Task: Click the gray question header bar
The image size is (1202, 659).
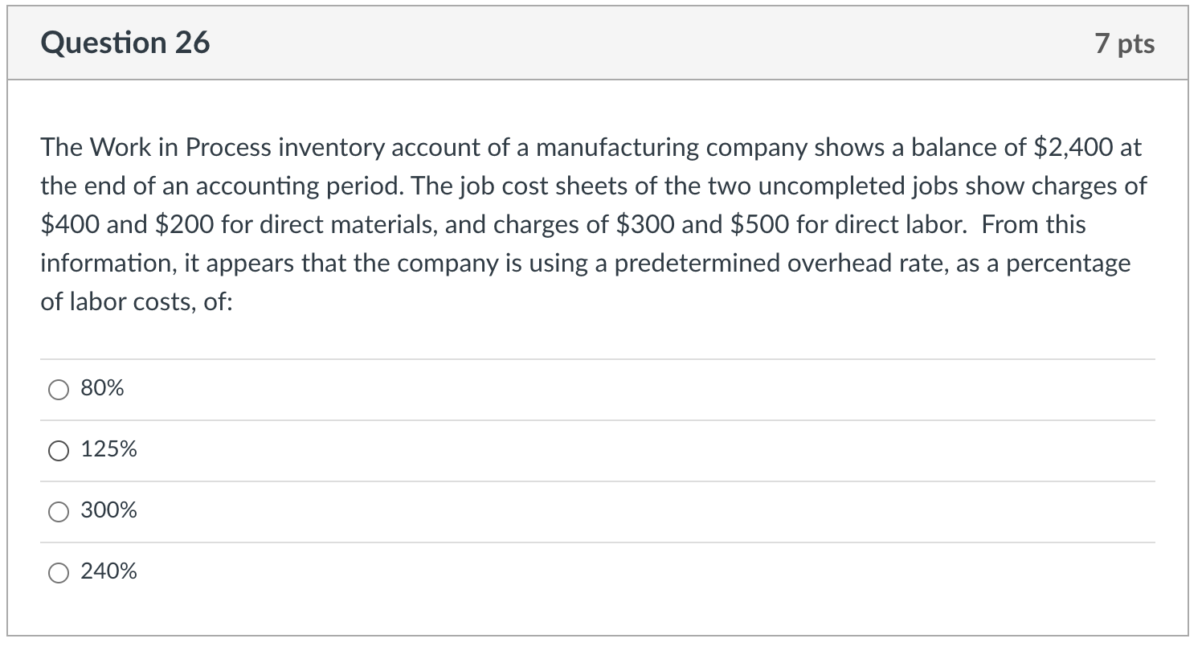Action: pyautogui.click(x=601, y=42)
